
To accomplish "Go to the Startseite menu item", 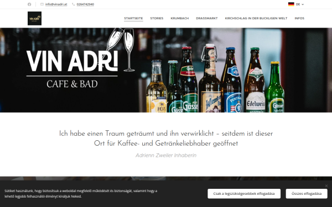I will click(x=133, y=18).
